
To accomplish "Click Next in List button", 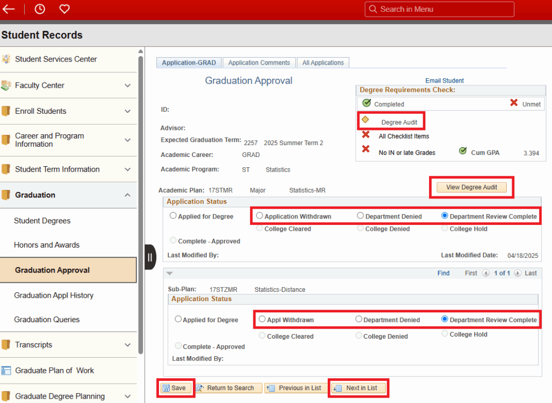I will [358, 388].
